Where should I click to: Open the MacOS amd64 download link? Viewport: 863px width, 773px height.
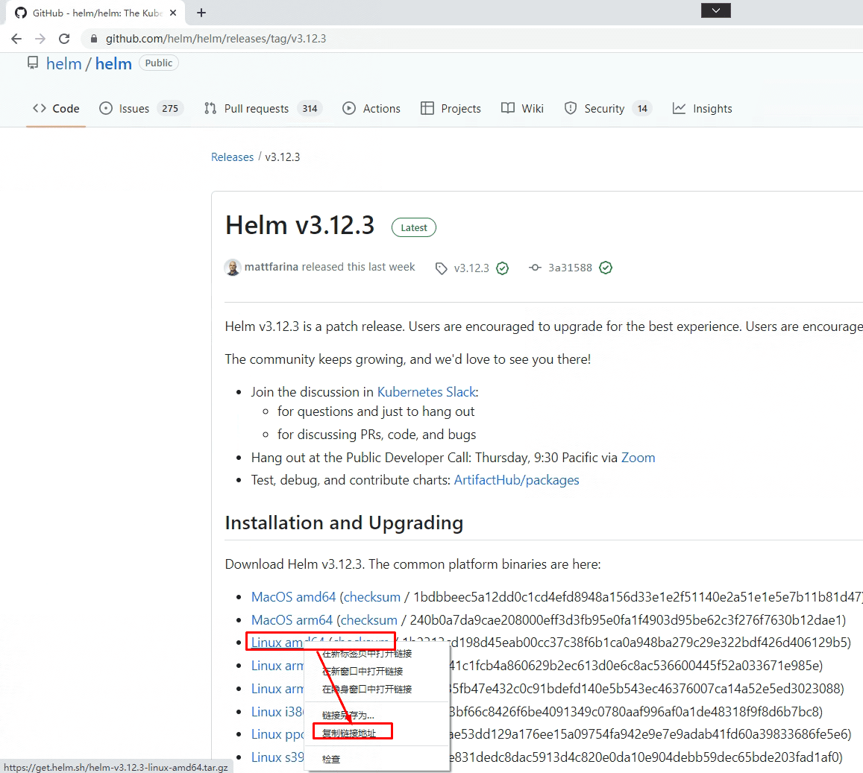point(293,597)
